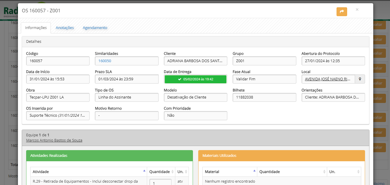
Task: Click the green Data de Entrega badge
Action: [195, 79]
